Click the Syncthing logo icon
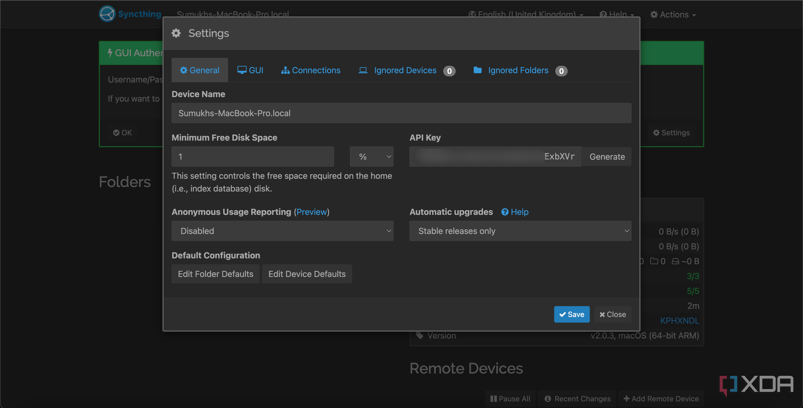 point(107,14)
